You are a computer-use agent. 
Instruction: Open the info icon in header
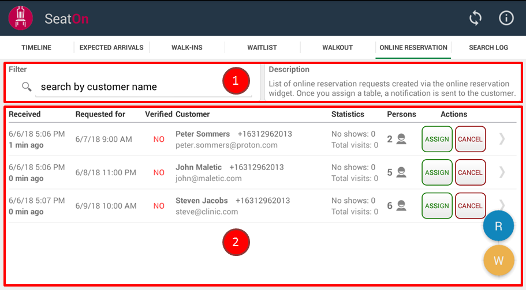pyautogui.click(x=506, y=18)
